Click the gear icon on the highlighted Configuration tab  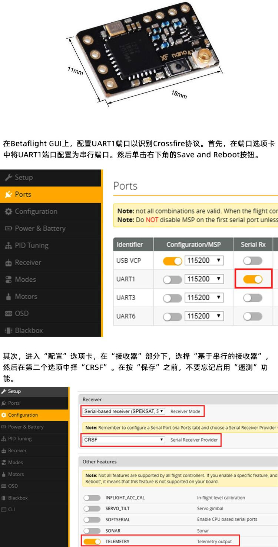pos(4,415)
